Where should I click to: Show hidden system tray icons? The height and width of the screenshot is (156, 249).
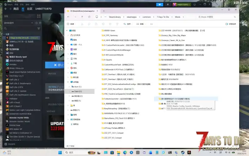[211, 152]
